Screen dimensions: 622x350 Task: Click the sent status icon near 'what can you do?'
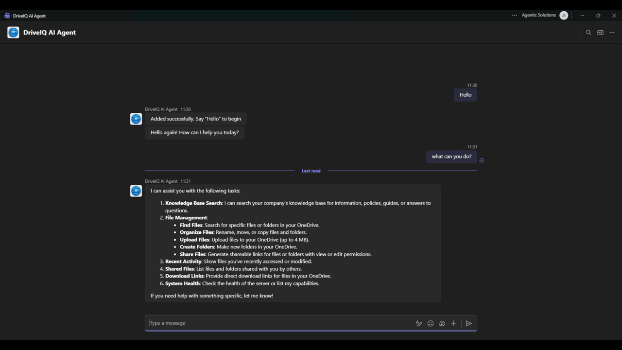[482, 160]
